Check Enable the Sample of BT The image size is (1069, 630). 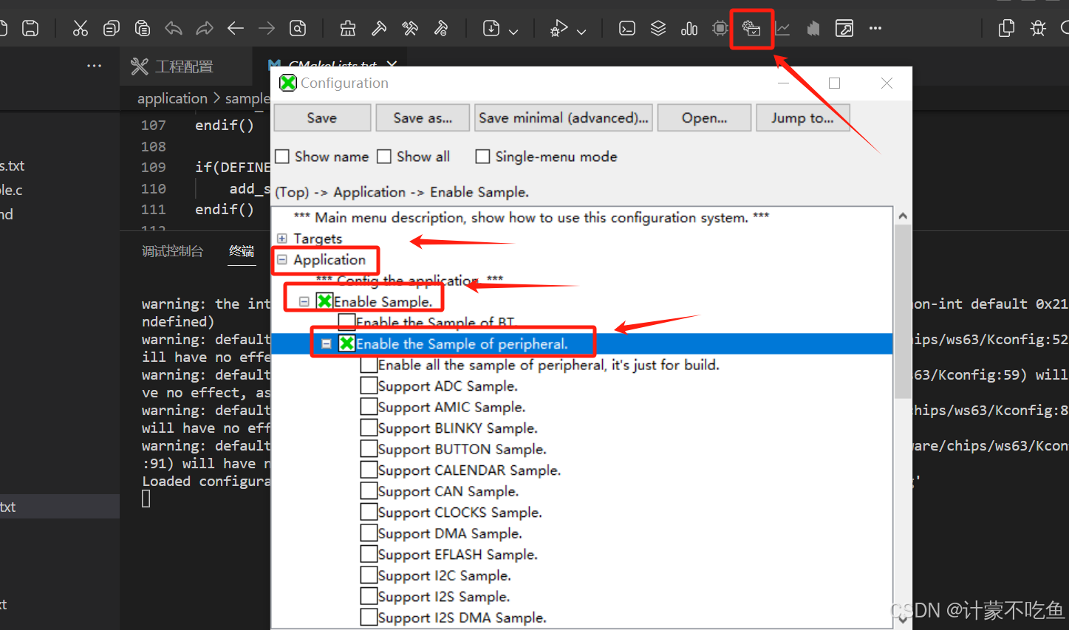click(346, 322)
